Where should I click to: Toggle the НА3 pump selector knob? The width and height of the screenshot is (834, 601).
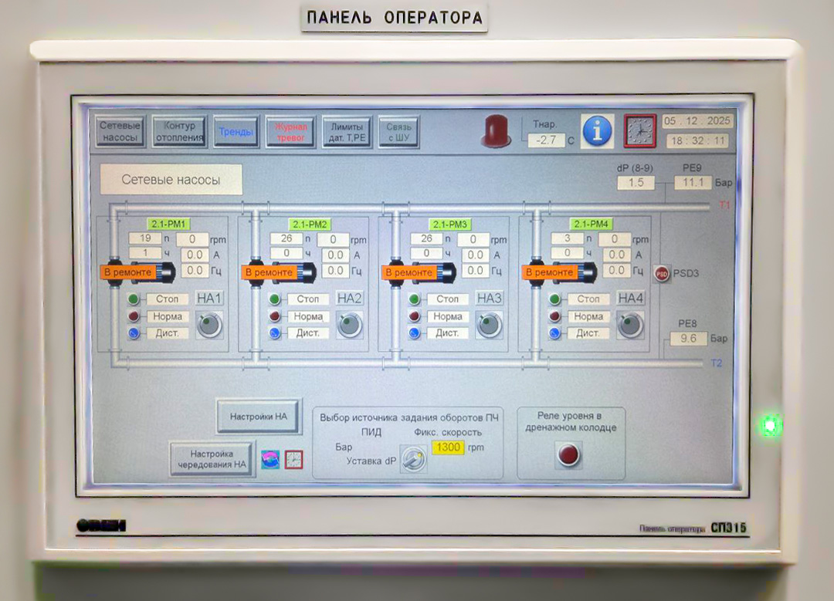coord(490,326)
